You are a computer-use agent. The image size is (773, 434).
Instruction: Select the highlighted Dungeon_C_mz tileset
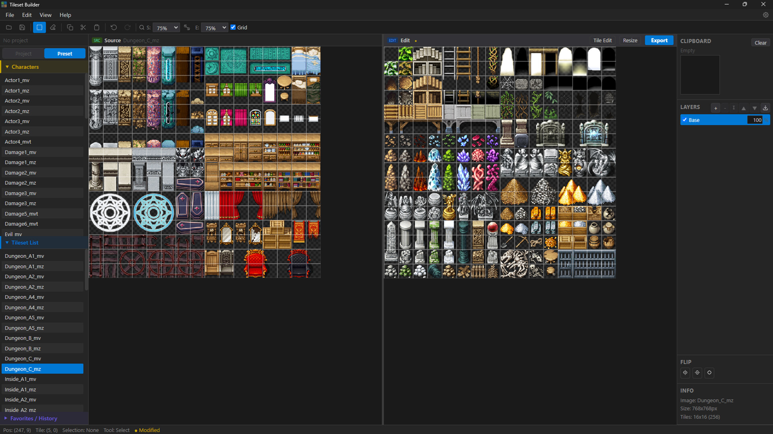click(42, 369)
